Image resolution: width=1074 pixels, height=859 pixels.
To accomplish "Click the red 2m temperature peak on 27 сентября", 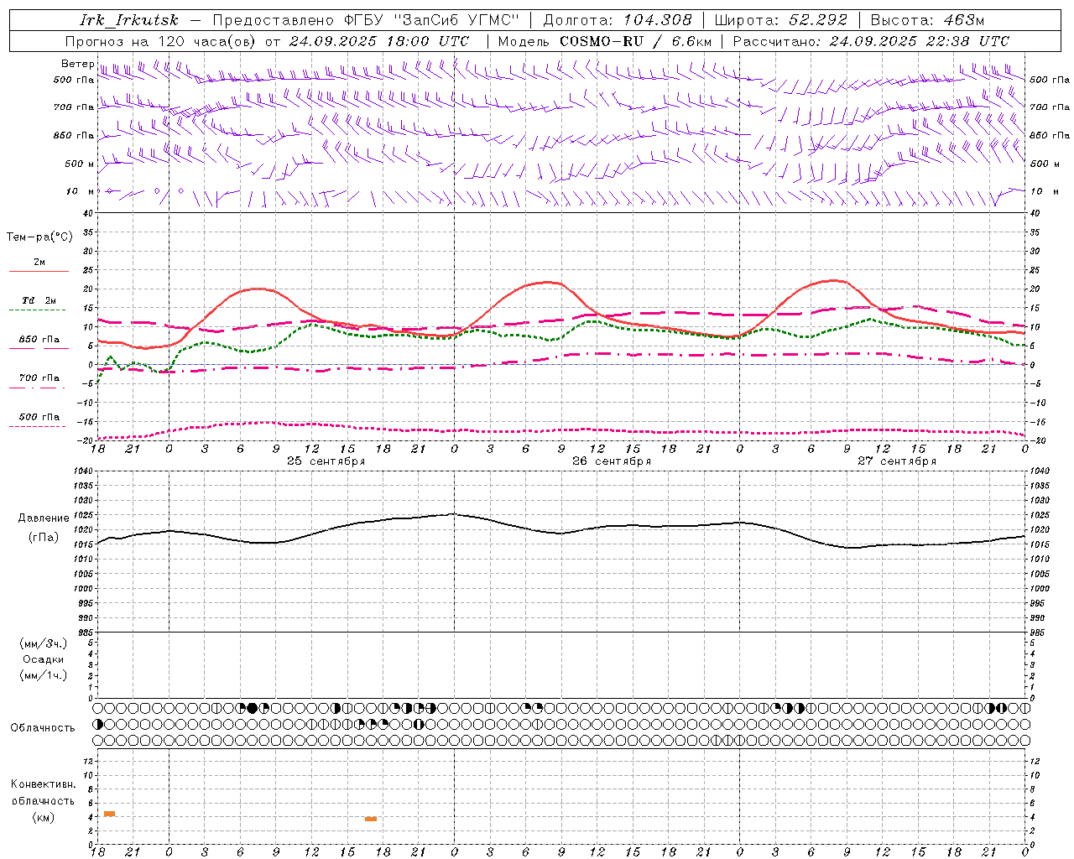I will (833, 280).
